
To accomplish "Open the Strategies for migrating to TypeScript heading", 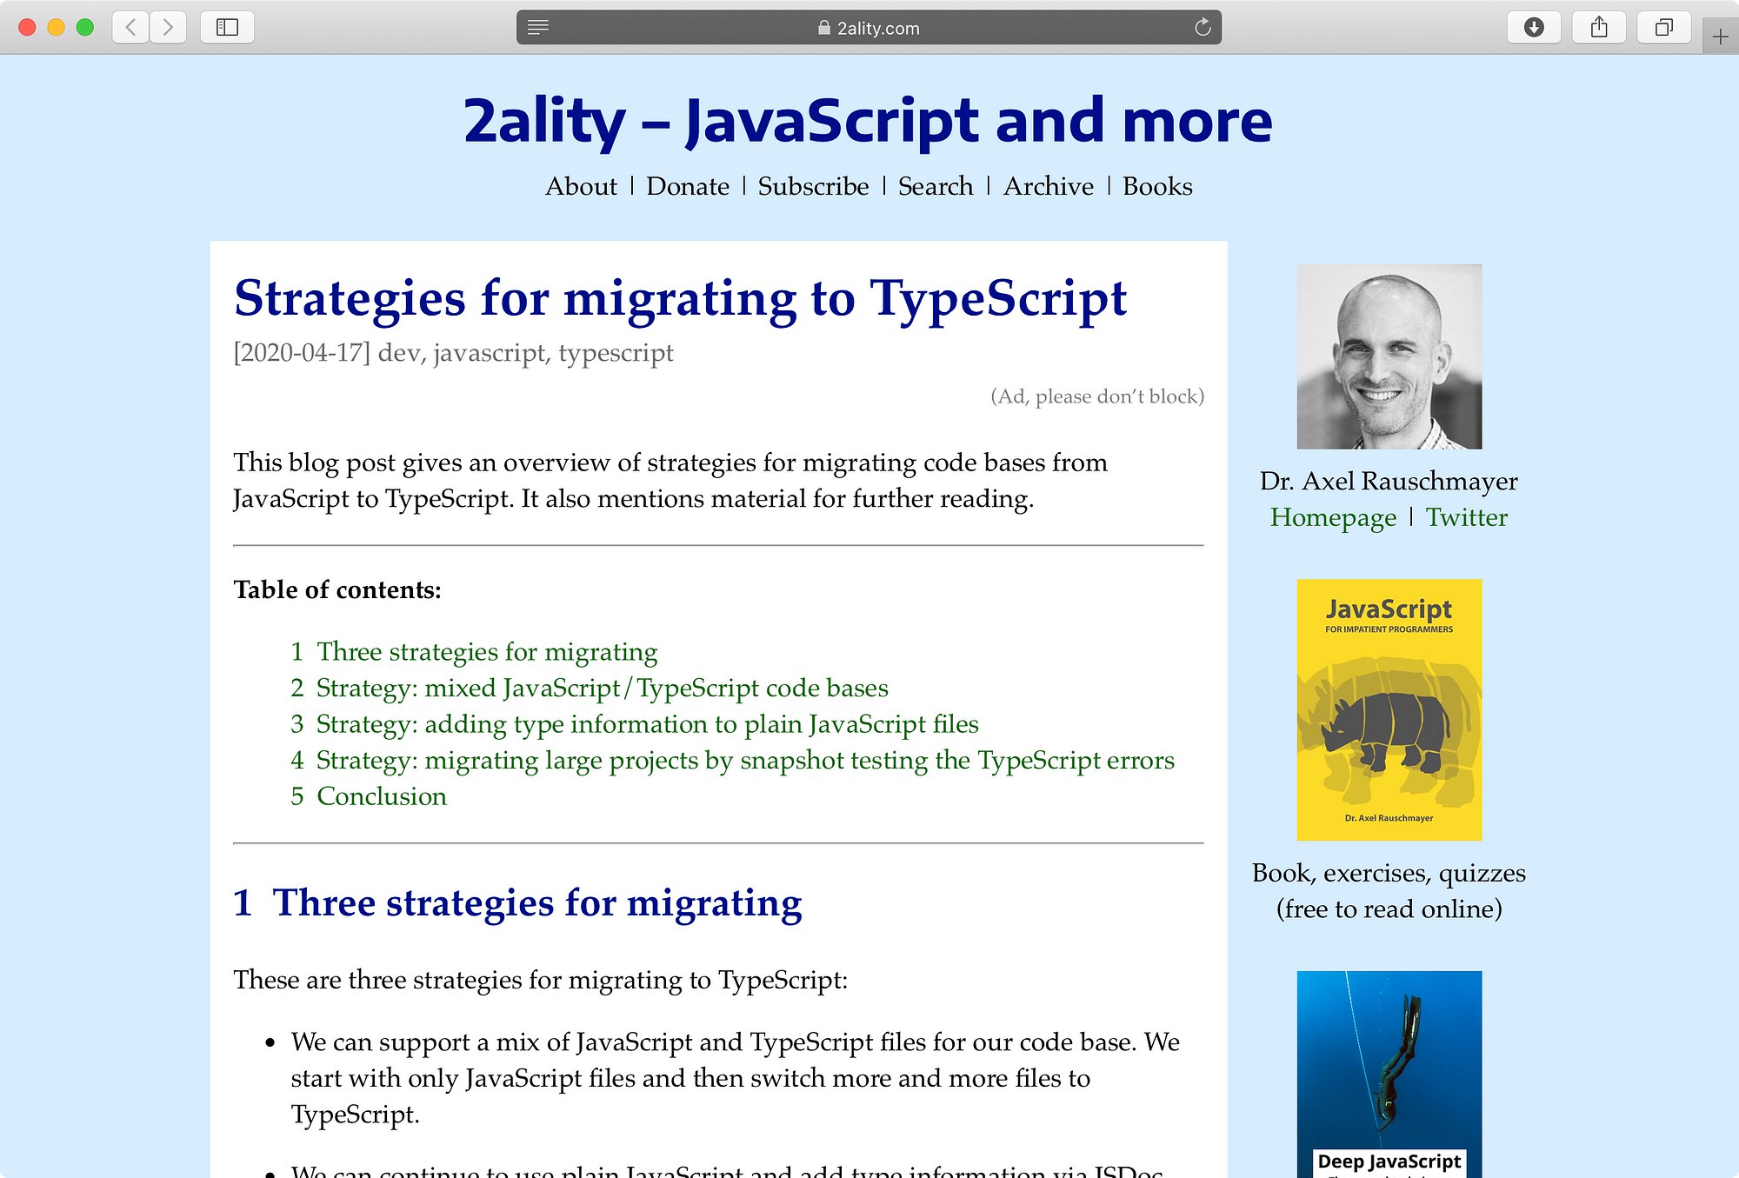I will point(680,298).
